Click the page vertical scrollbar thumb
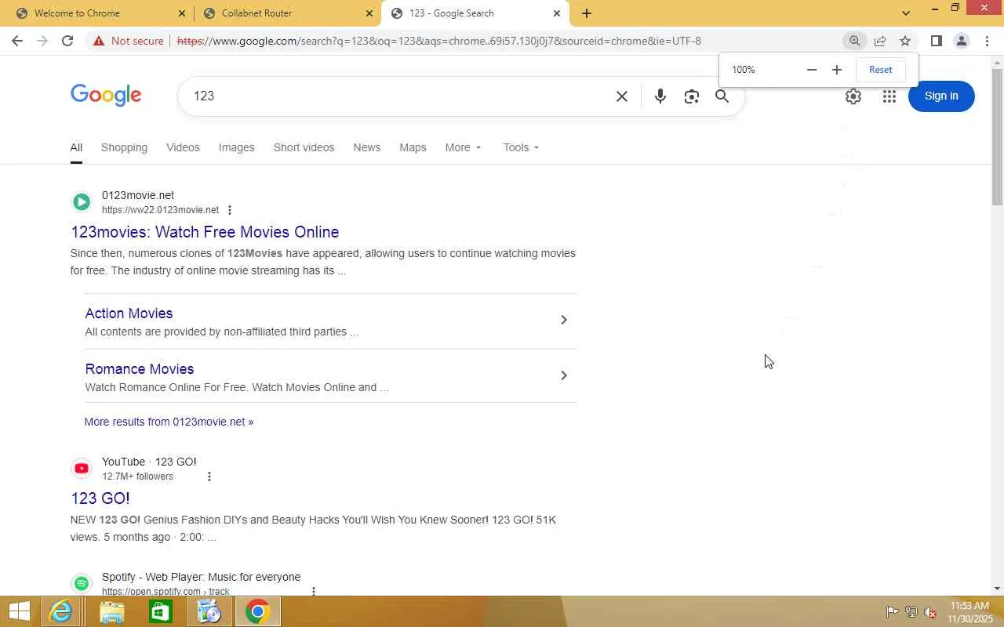Viewport: 1004px width, 627px height. [x=997, y=137]
